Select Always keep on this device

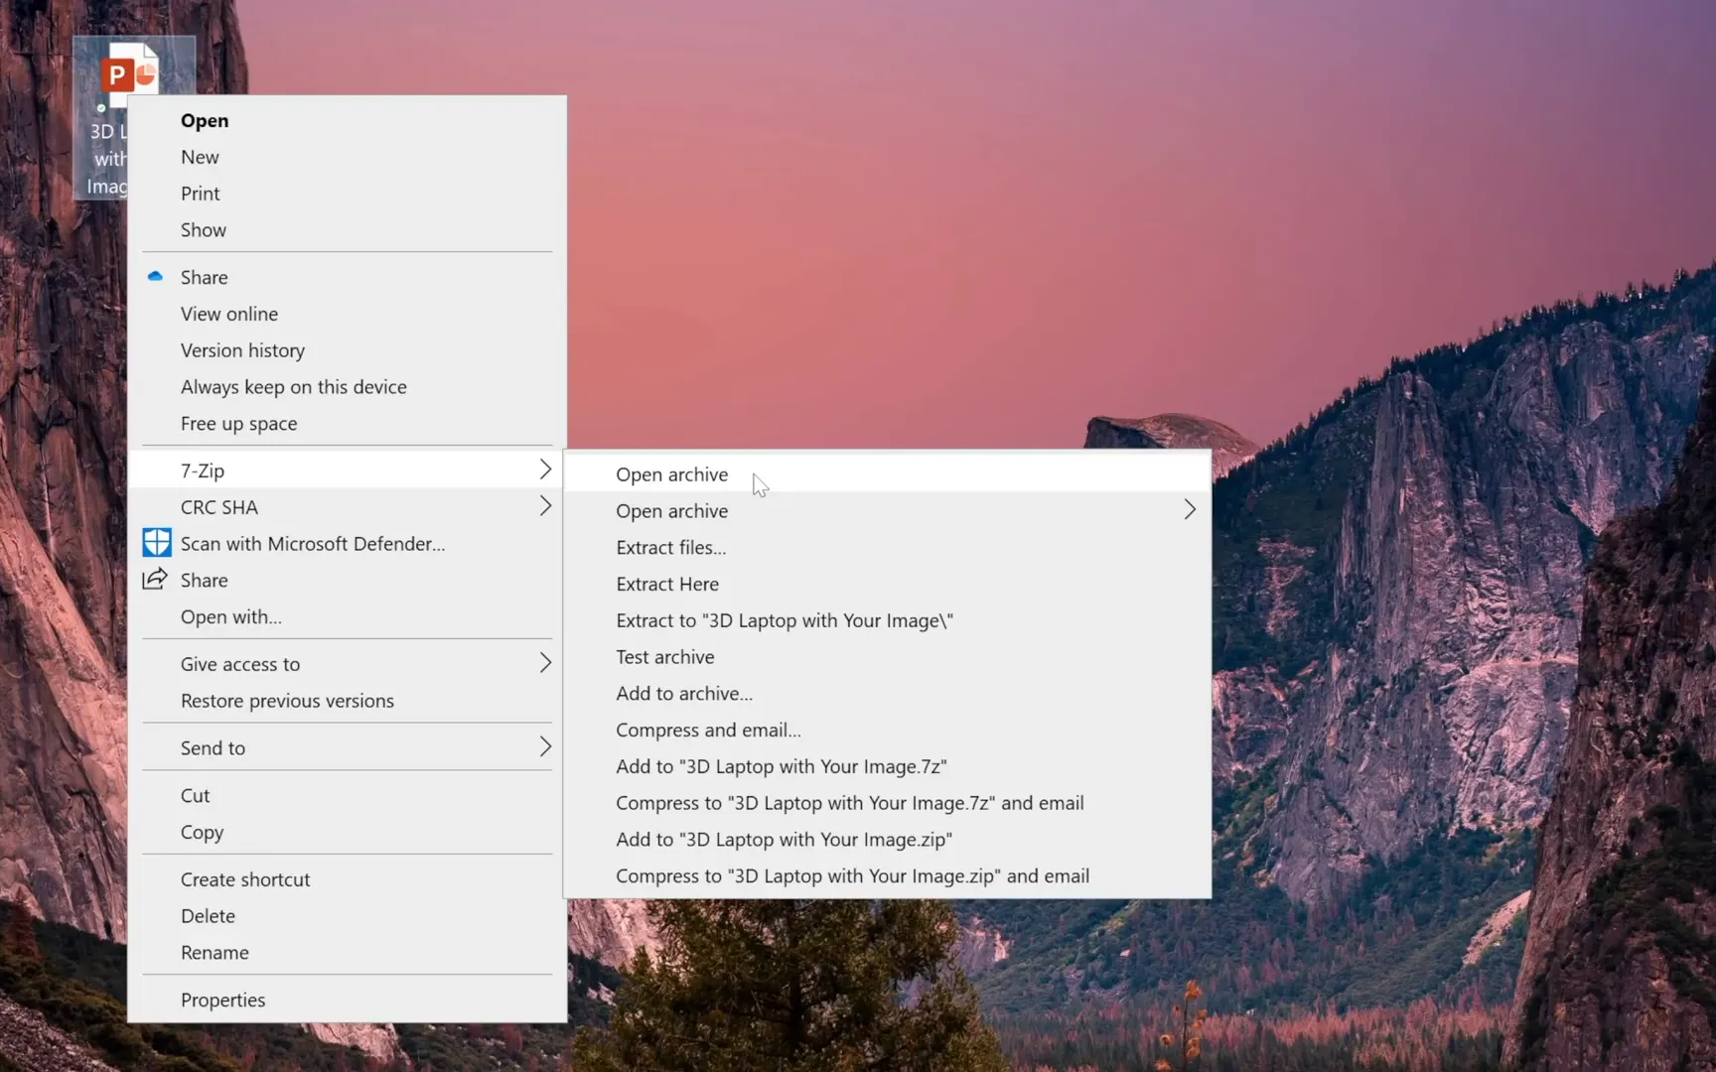tap(348, 387)
